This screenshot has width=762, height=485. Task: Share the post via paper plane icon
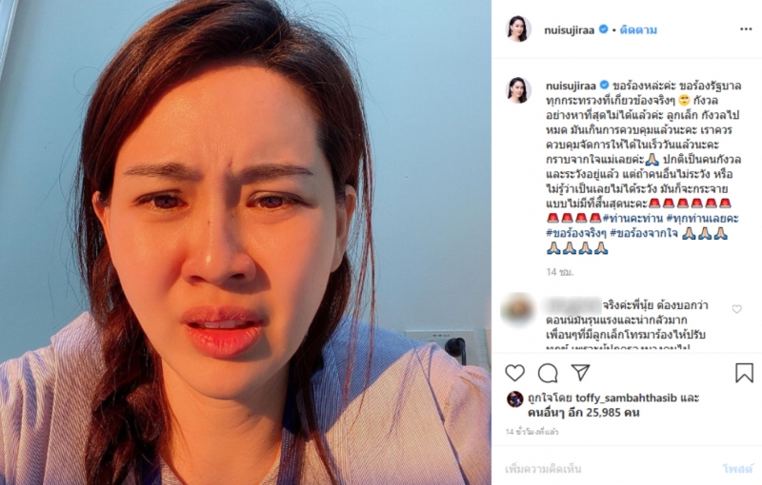[x=580, y=373]
